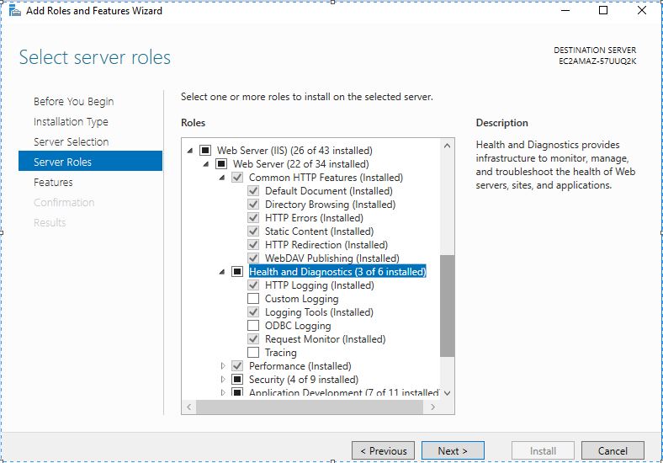Enable the ODBC Logging checkbox

(253, 326)
